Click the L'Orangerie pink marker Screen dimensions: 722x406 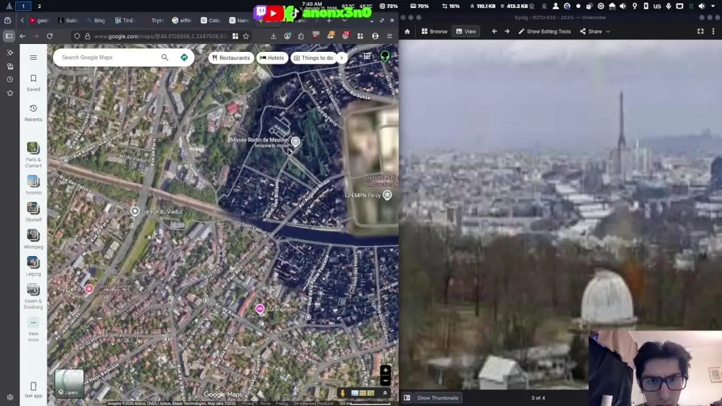point(259,308)
